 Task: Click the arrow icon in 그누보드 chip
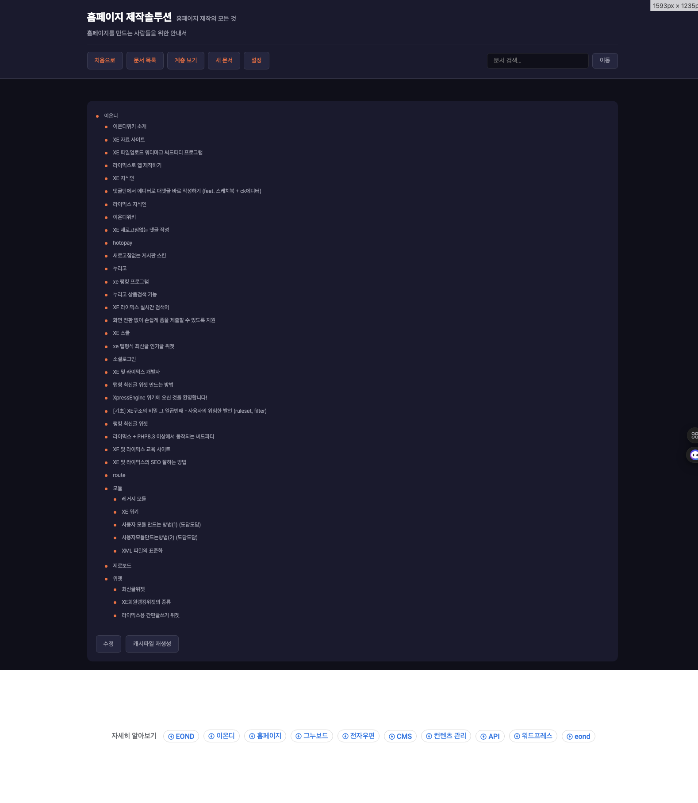point(299,736)
